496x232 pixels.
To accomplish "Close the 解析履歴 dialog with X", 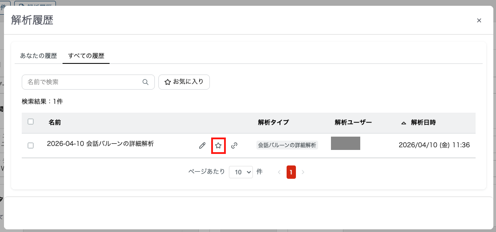I will [x=479, y=20].
